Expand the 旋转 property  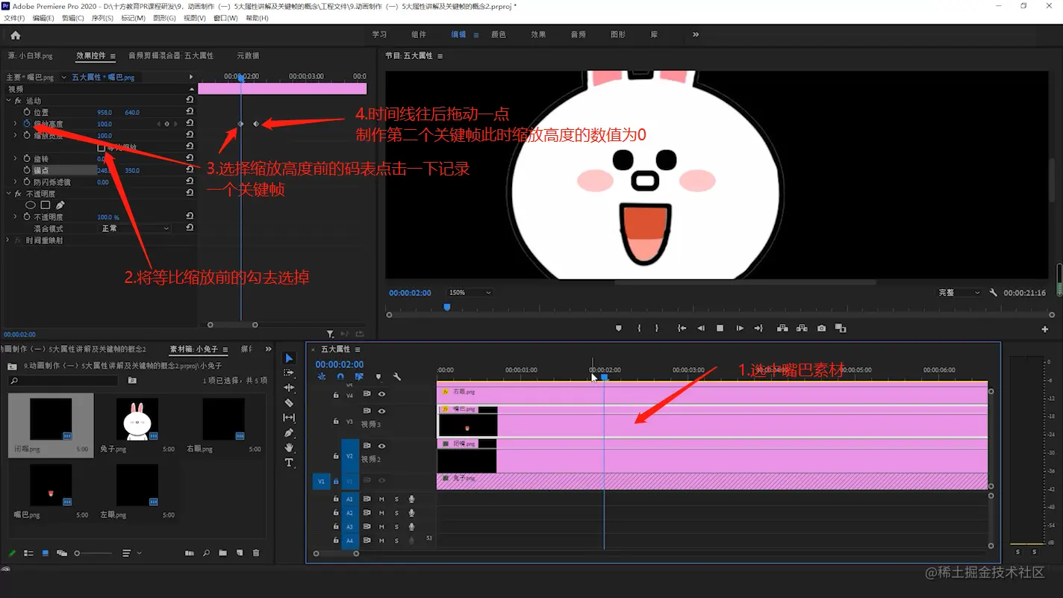[16, 159]
